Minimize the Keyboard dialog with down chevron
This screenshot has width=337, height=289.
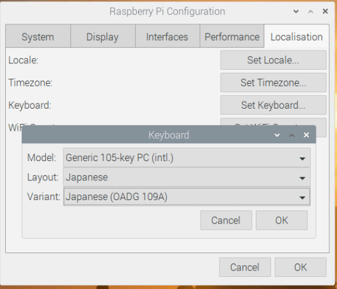[277, 135]
